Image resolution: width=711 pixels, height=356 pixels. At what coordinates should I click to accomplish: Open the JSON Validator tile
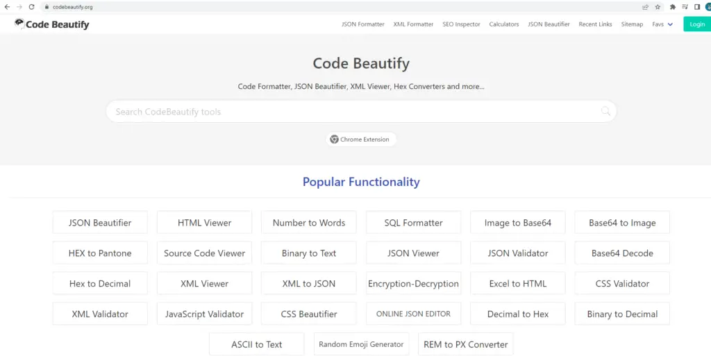[518, 253]
